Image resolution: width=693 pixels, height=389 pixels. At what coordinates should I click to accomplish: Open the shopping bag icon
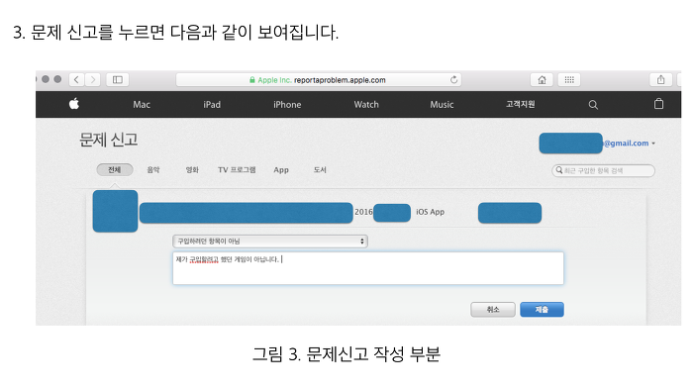pos(658,104)
